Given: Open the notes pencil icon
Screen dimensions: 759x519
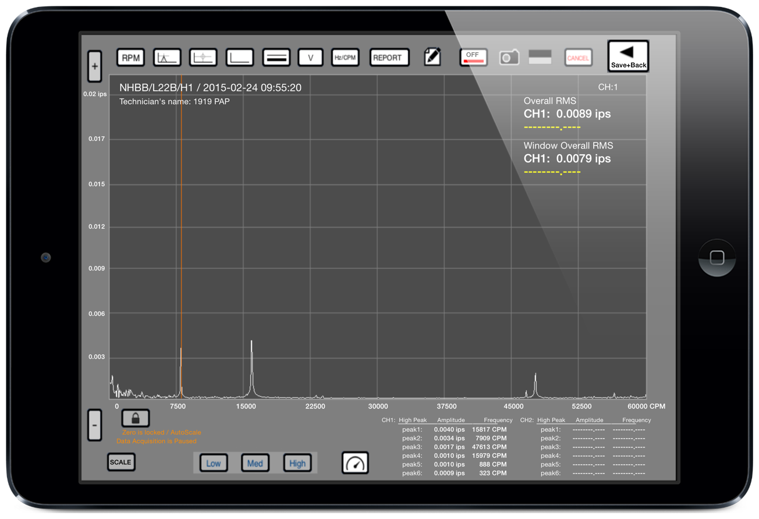Looking at the screenshot, I should click(x=432, y=57).
